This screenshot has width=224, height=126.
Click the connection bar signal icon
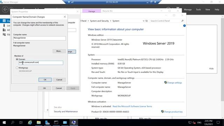point(72,2)
